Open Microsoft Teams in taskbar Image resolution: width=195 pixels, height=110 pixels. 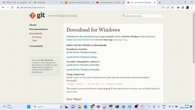click(x=98, y=107)
